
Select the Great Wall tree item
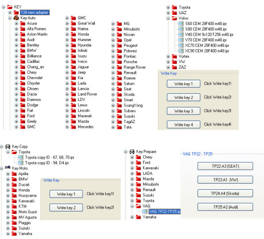86,23
